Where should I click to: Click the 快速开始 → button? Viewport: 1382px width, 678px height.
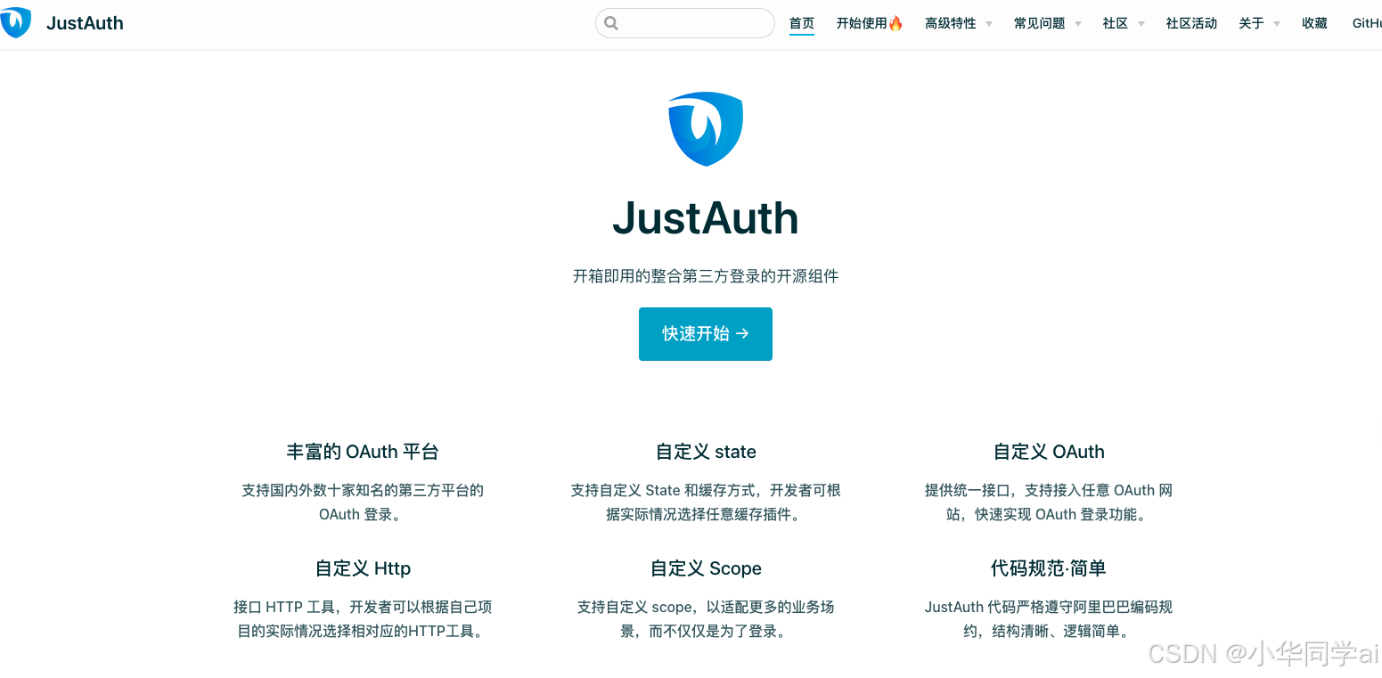pos(706,334)
